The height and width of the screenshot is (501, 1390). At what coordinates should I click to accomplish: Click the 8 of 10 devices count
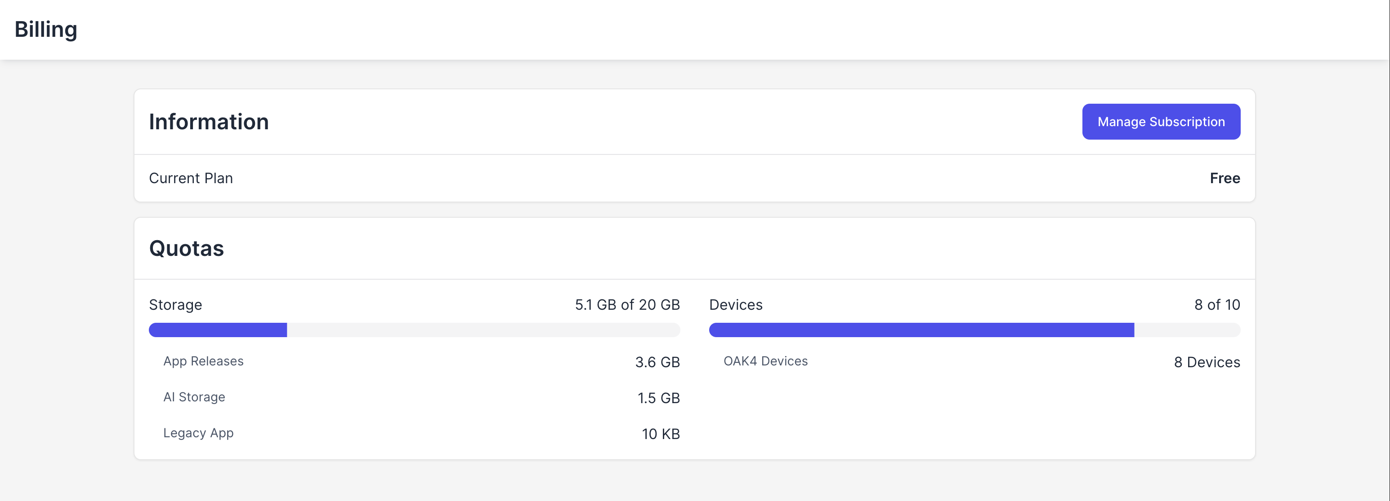point(1217,305)
